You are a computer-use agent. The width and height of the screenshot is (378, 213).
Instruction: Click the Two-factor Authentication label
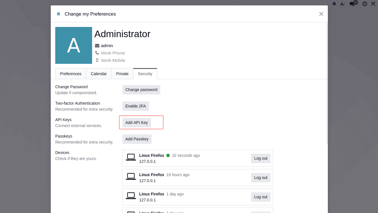78,103
